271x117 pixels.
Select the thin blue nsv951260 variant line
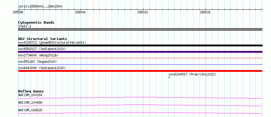(140, 65)
